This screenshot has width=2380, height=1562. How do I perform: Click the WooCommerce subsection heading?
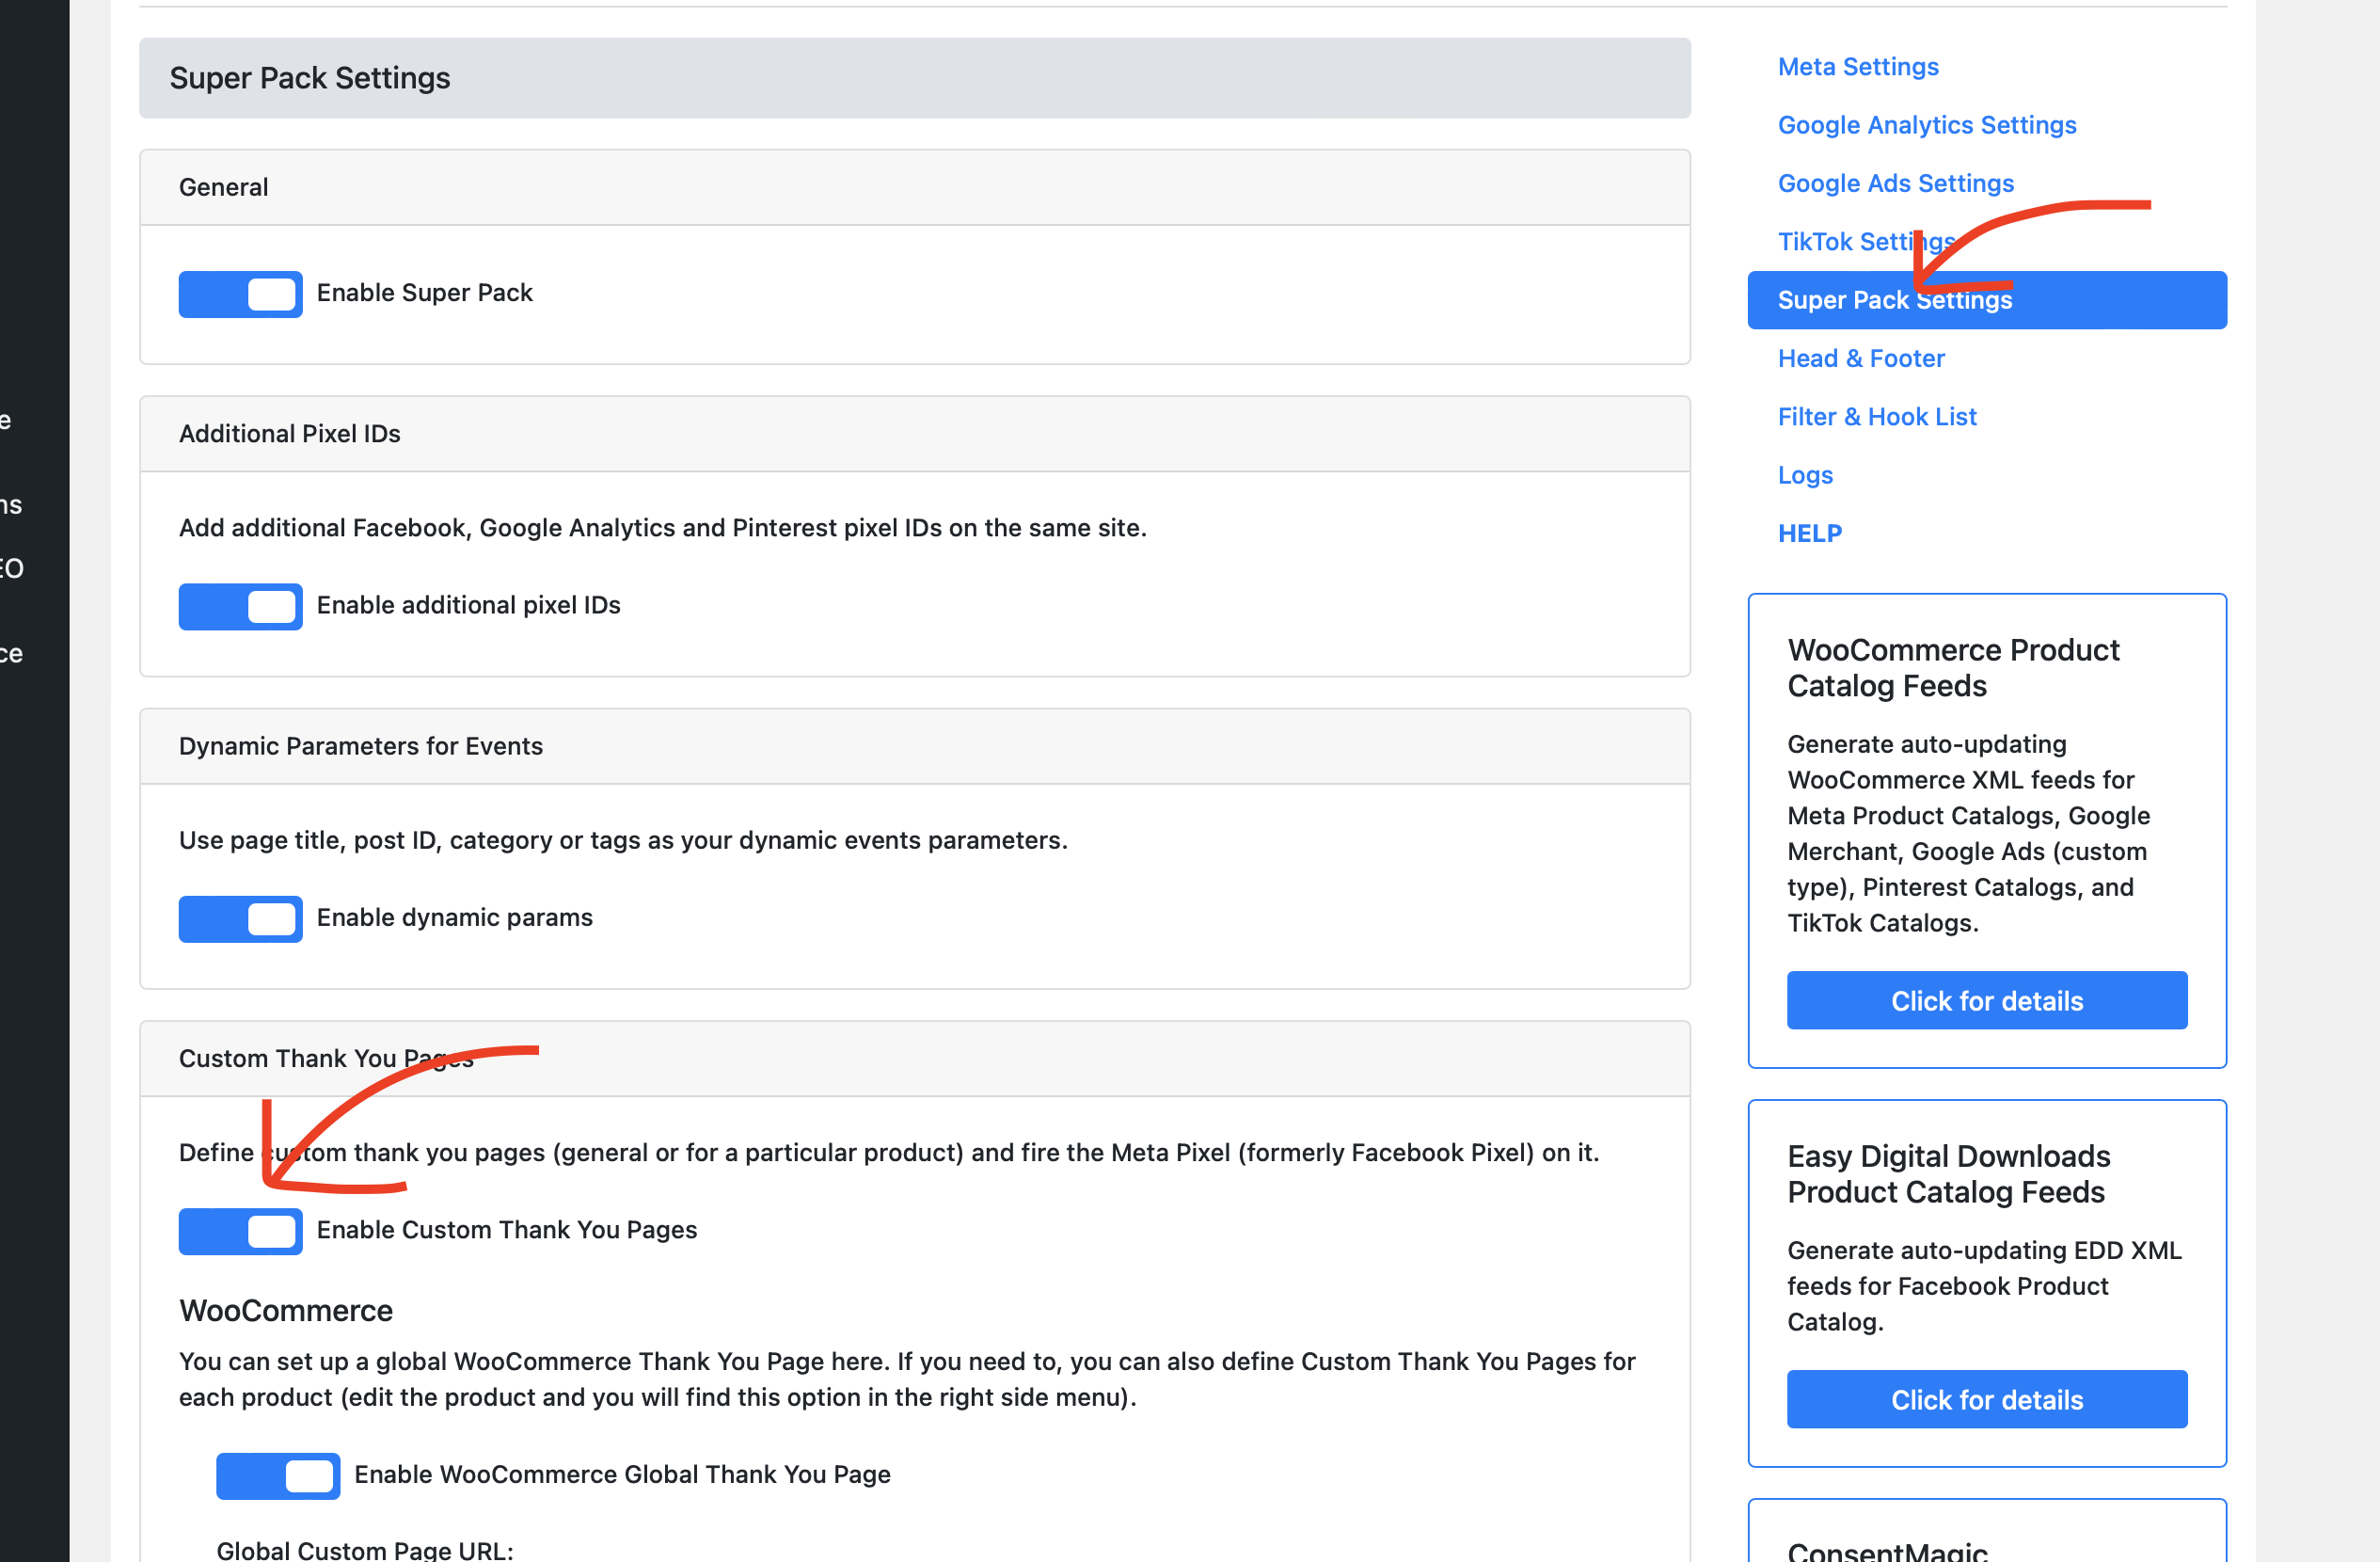click(286, 1310)
